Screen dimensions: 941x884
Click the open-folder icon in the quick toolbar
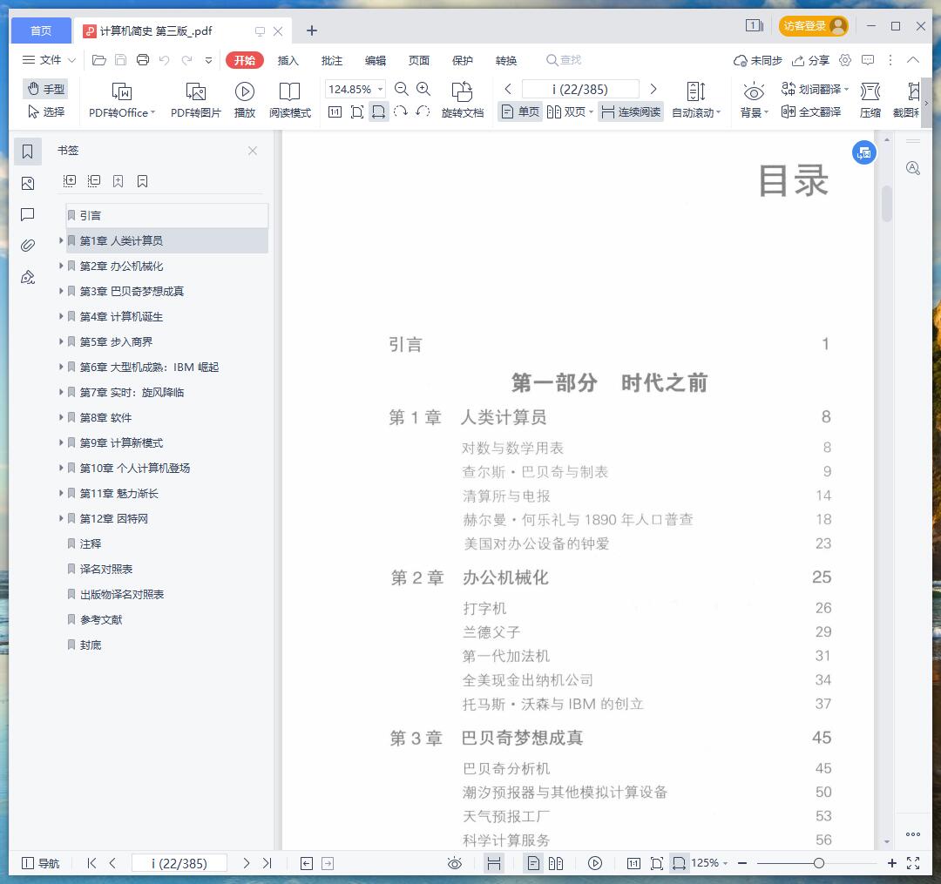tap(99, 60)
